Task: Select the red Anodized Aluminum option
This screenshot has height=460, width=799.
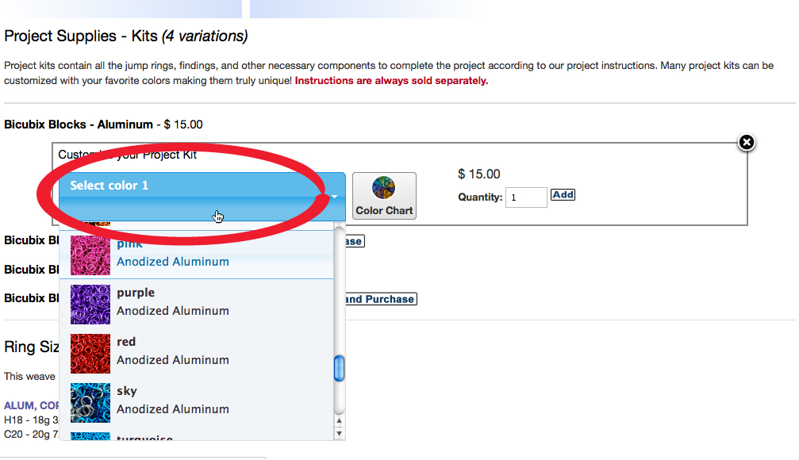Action: point(198,351)
